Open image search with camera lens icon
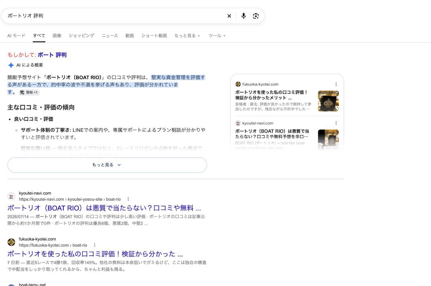This screenshot has width=431, height=286. pyautogui.click(x=256, y=16)
